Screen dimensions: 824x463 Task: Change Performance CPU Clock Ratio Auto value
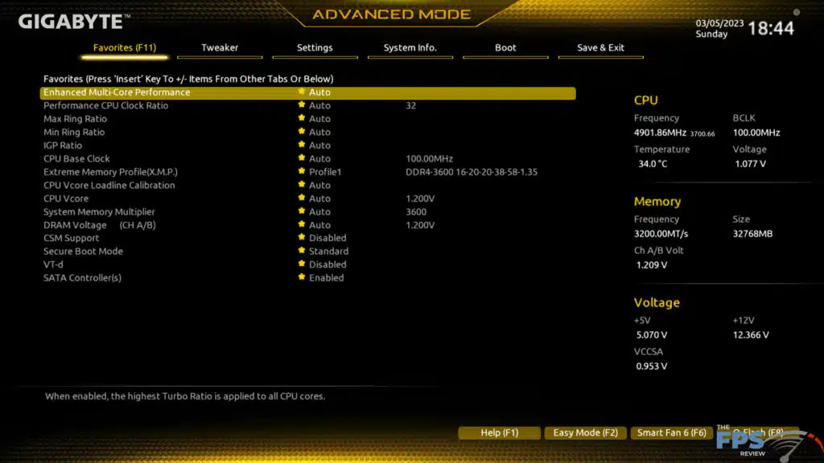tap(319, 105)
